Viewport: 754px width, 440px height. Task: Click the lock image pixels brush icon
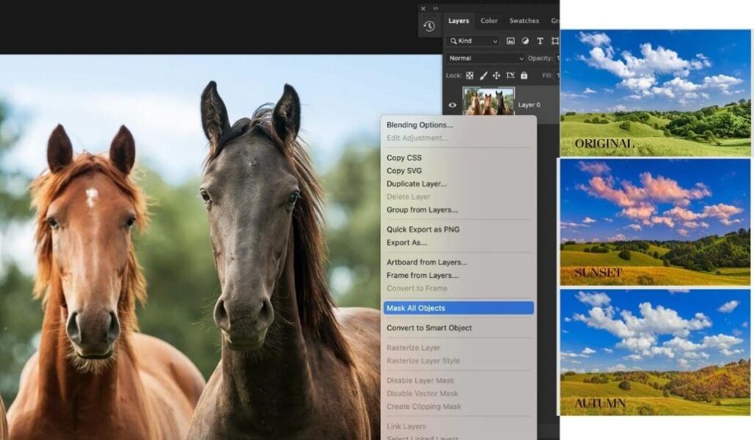(484, 75)
